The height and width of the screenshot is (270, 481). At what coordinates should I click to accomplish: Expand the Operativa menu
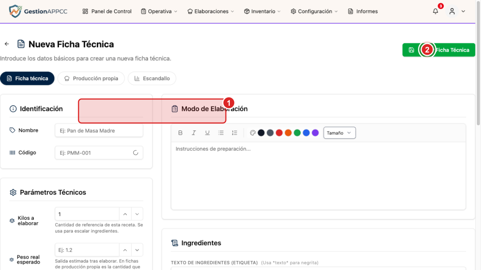[159, 11]
